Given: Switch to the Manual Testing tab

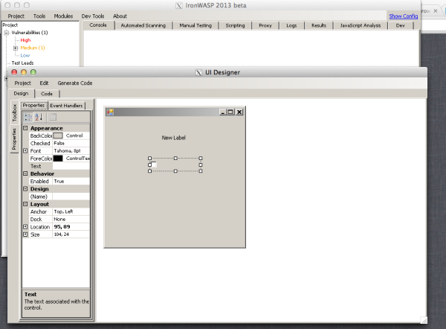Looking at the screenshot, I should [195, 25].
